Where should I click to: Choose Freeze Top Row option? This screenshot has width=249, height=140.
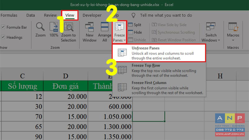[159, 70]
